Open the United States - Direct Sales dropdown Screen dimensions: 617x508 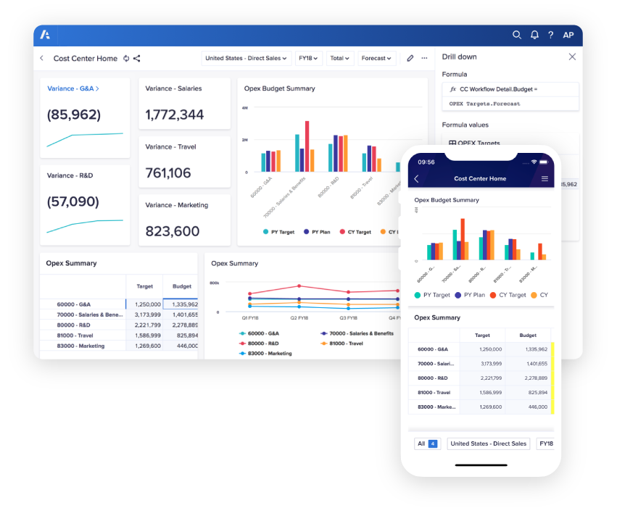point(244,58)
